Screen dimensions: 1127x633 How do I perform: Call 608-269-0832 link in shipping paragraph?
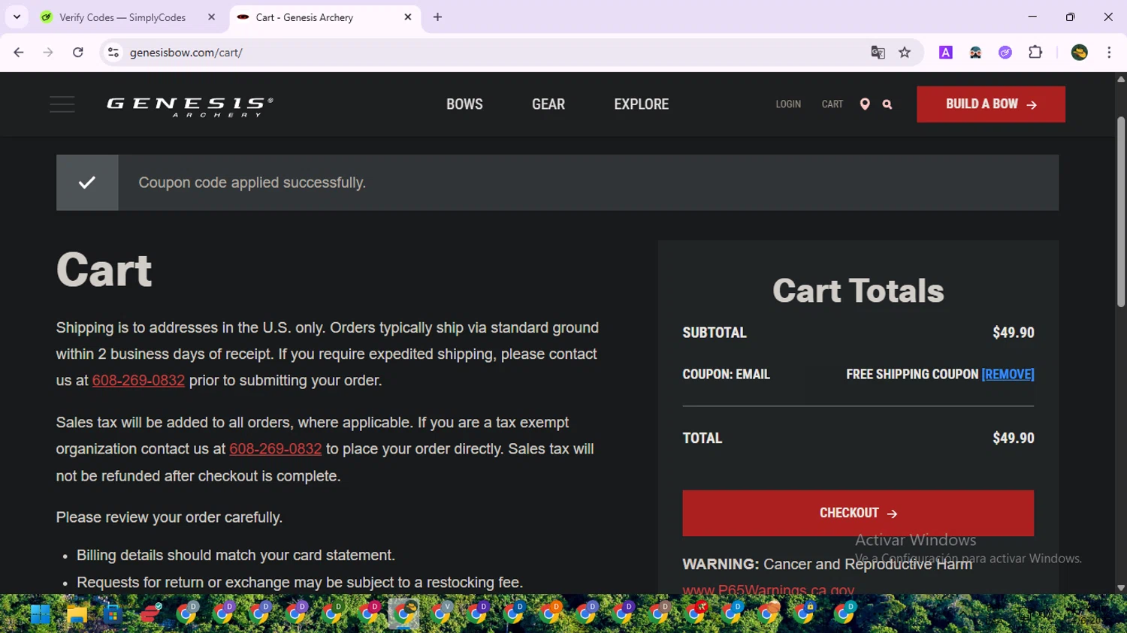point(138,381)
